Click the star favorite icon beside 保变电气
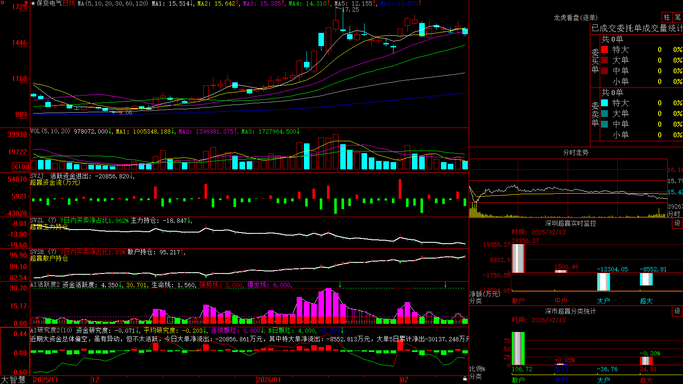The width and height of the screenshot is (683, 384). tap(33, 3)
